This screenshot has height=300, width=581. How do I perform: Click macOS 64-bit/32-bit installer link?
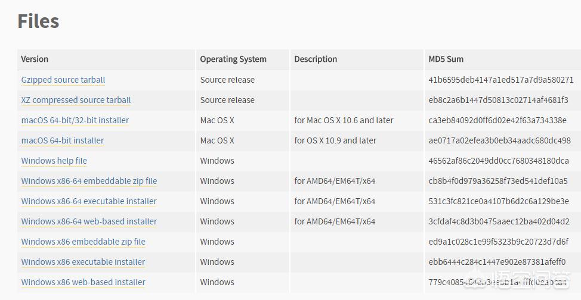pos(75,120)
